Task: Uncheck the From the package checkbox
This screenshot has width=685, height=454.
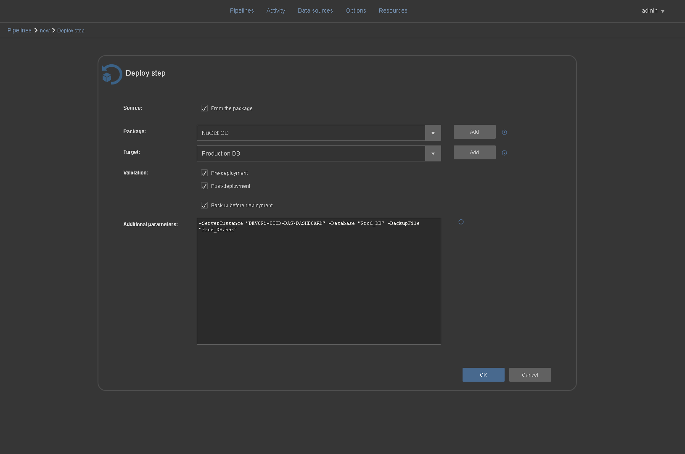Action: coord(204,108)
